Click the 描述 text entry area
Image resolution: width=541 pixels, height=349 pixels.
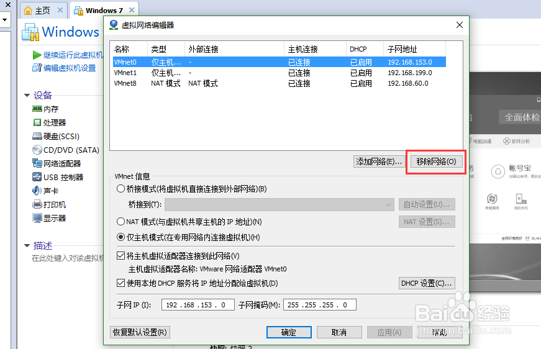(x=67, y=258)
